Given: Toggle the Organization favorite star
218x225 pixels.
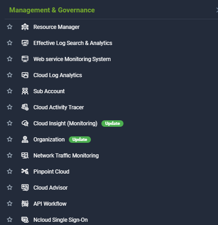Looking at the screenshot, I should (10, 139).
